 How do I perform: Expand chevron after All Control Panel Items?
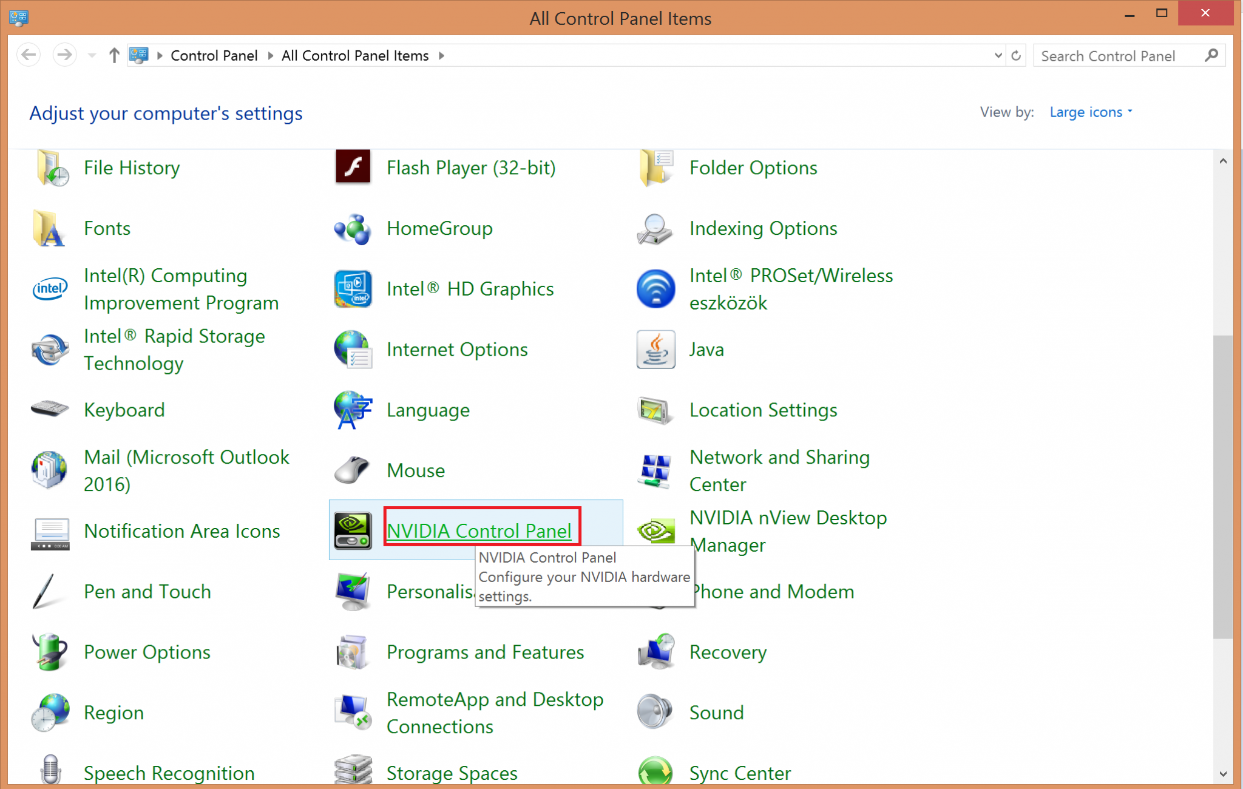click(x=441, y=56)
